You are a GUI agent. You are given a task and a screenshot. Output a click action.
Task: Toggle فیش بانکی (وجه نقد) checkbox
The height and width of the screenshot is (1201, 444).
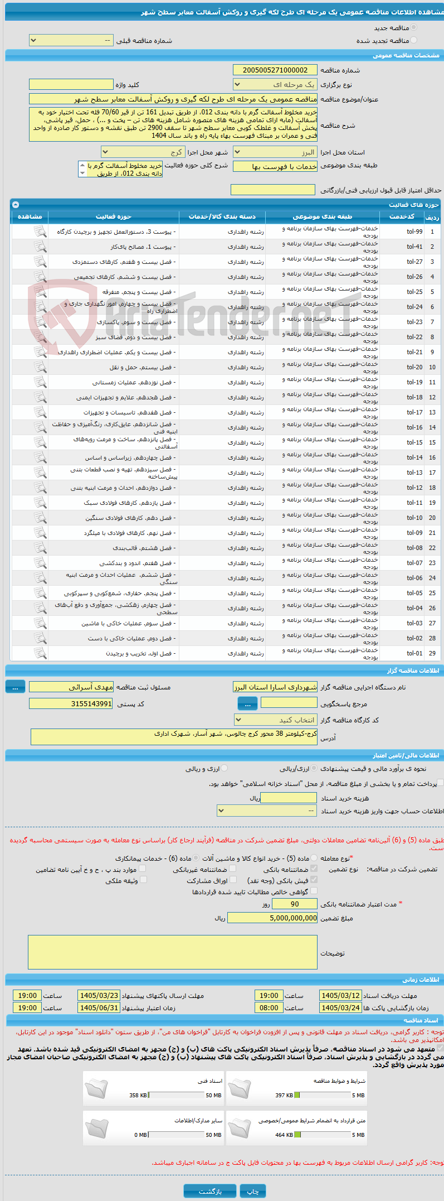[314, 880]
